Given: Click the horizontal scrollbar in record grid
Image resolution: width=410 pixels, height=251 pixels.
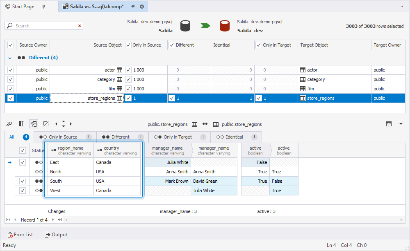Looking at the screenshot, I should tap(234, 220).
